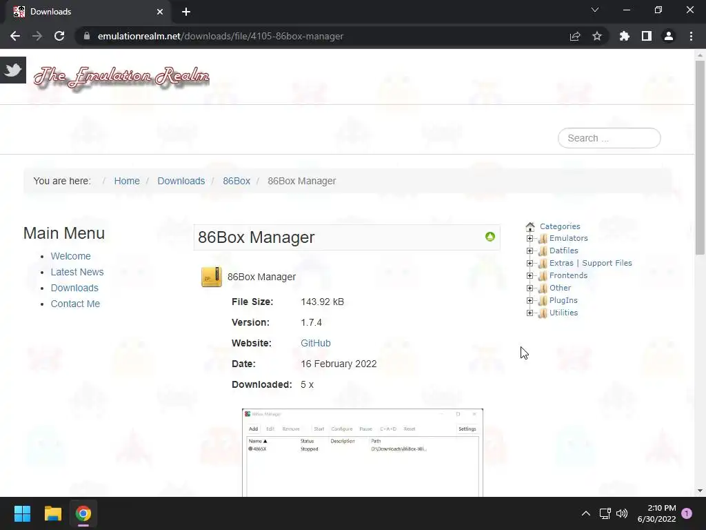Go to Downloads via the breadcrumb
This screenshot has width=706, height=530.
pos(181,181)
